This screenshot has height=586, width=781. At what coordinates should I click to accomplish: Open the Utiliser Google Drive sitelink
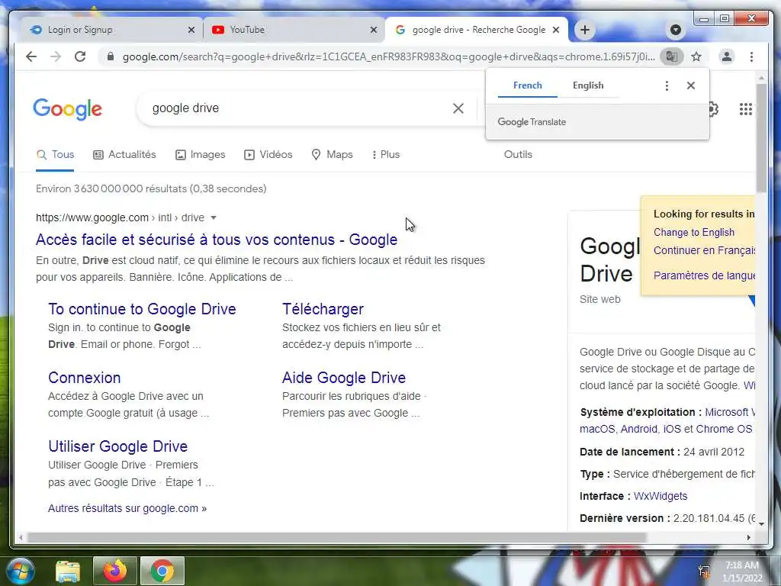118,446
